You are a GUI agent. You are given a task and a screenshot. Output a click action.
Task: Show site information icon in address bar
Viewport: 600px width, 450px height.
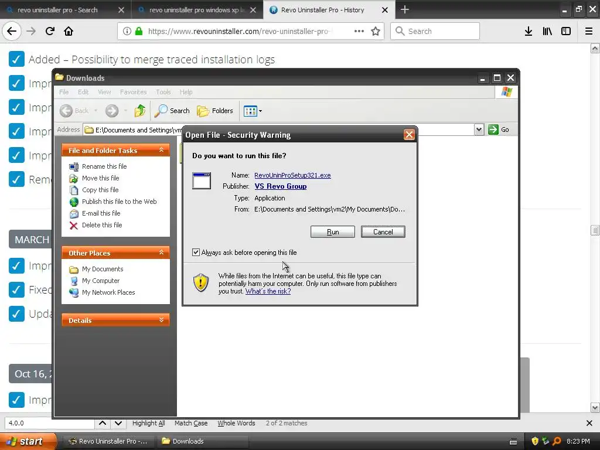(127, 32)
